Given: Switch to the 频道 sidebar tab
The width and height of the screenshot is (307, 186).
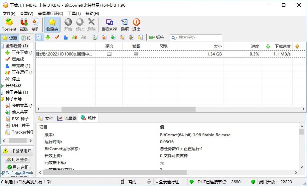Looking at the screenshot, I should point(10,38).
